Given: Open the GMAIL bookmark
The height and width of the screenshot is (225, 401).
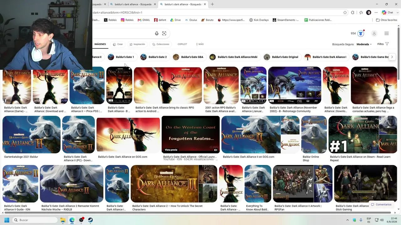Looking at the screenshot, I should [143, 20].
